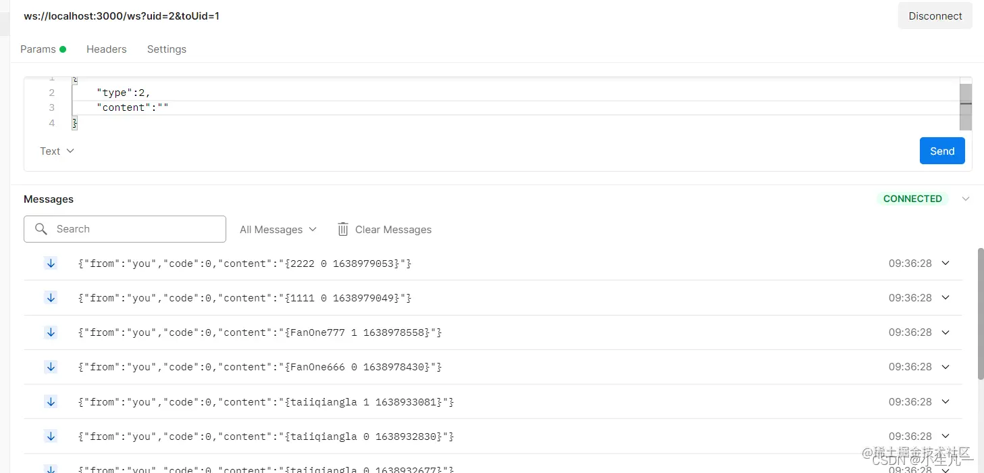Click the 09:36:28 timestamp of FanOne777 message

click(x=910, y=332)
